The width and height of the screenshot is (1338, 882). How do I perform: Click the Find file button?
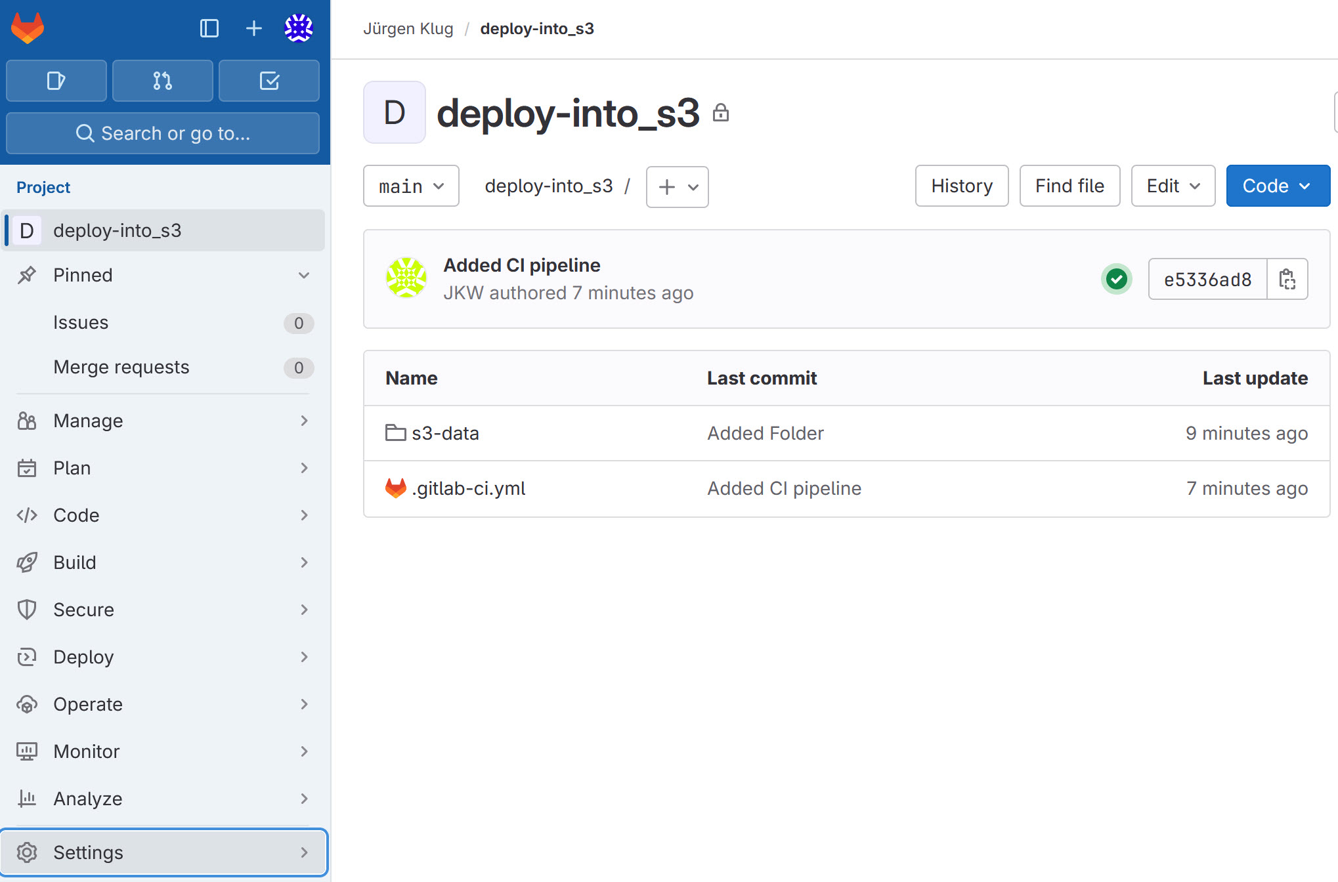click(1069, 186)
